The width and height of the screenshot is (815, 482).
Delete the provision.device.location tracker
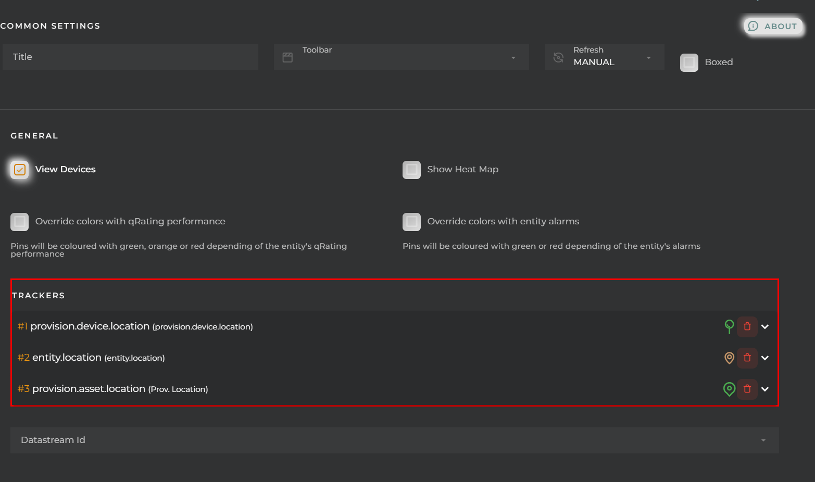[747, 326]
